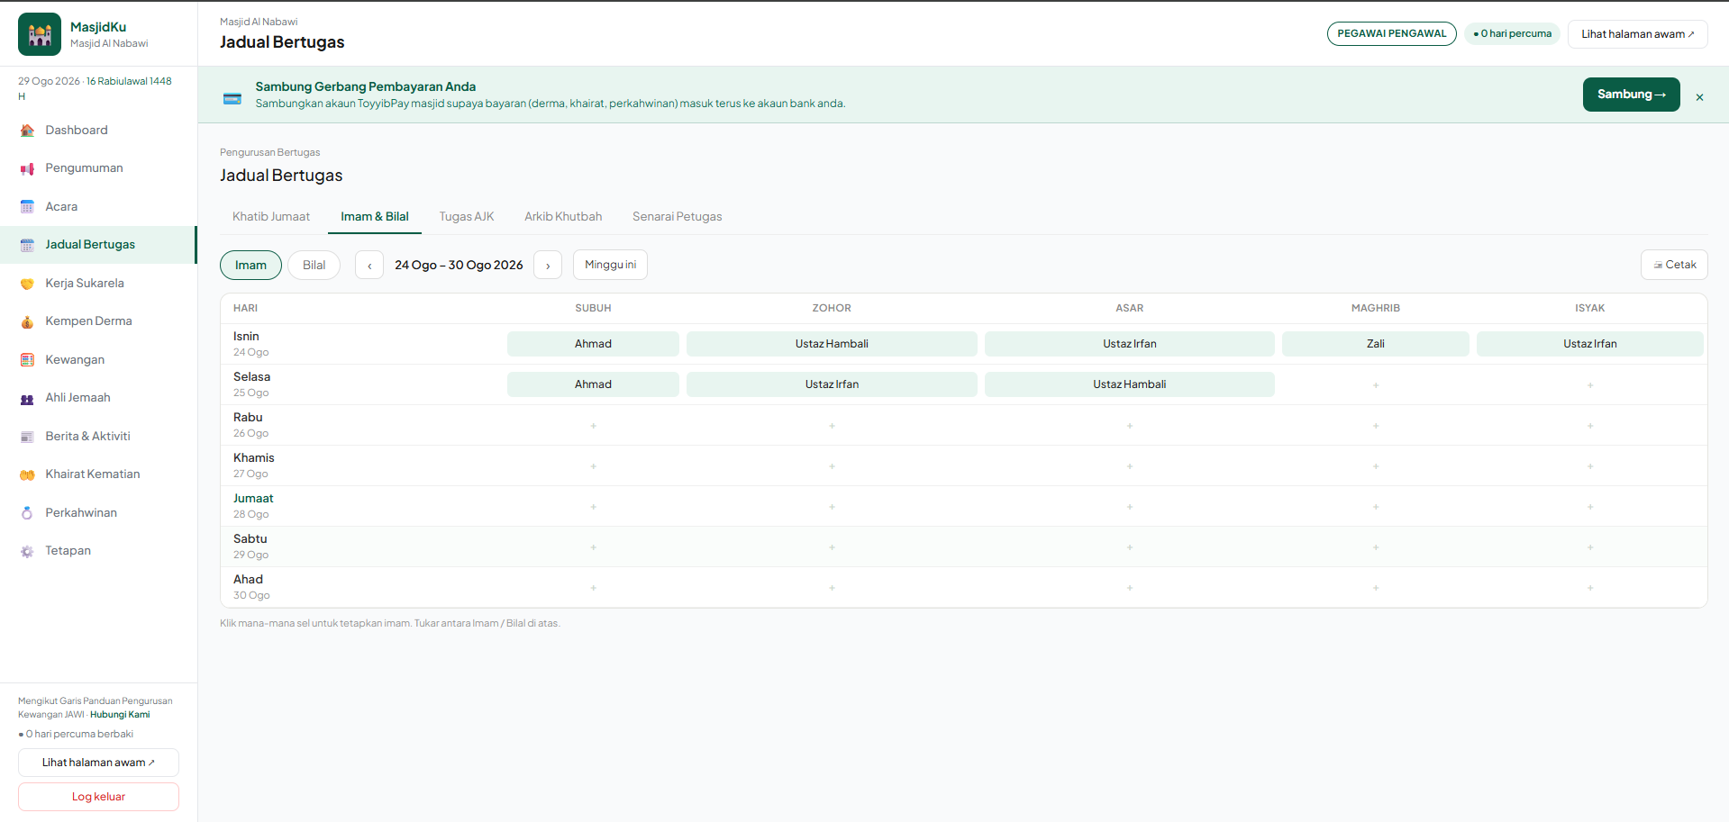Print the schedule with Cetak button
The width and height of the screenshot is (1729, 822).
click(1674, 265)
